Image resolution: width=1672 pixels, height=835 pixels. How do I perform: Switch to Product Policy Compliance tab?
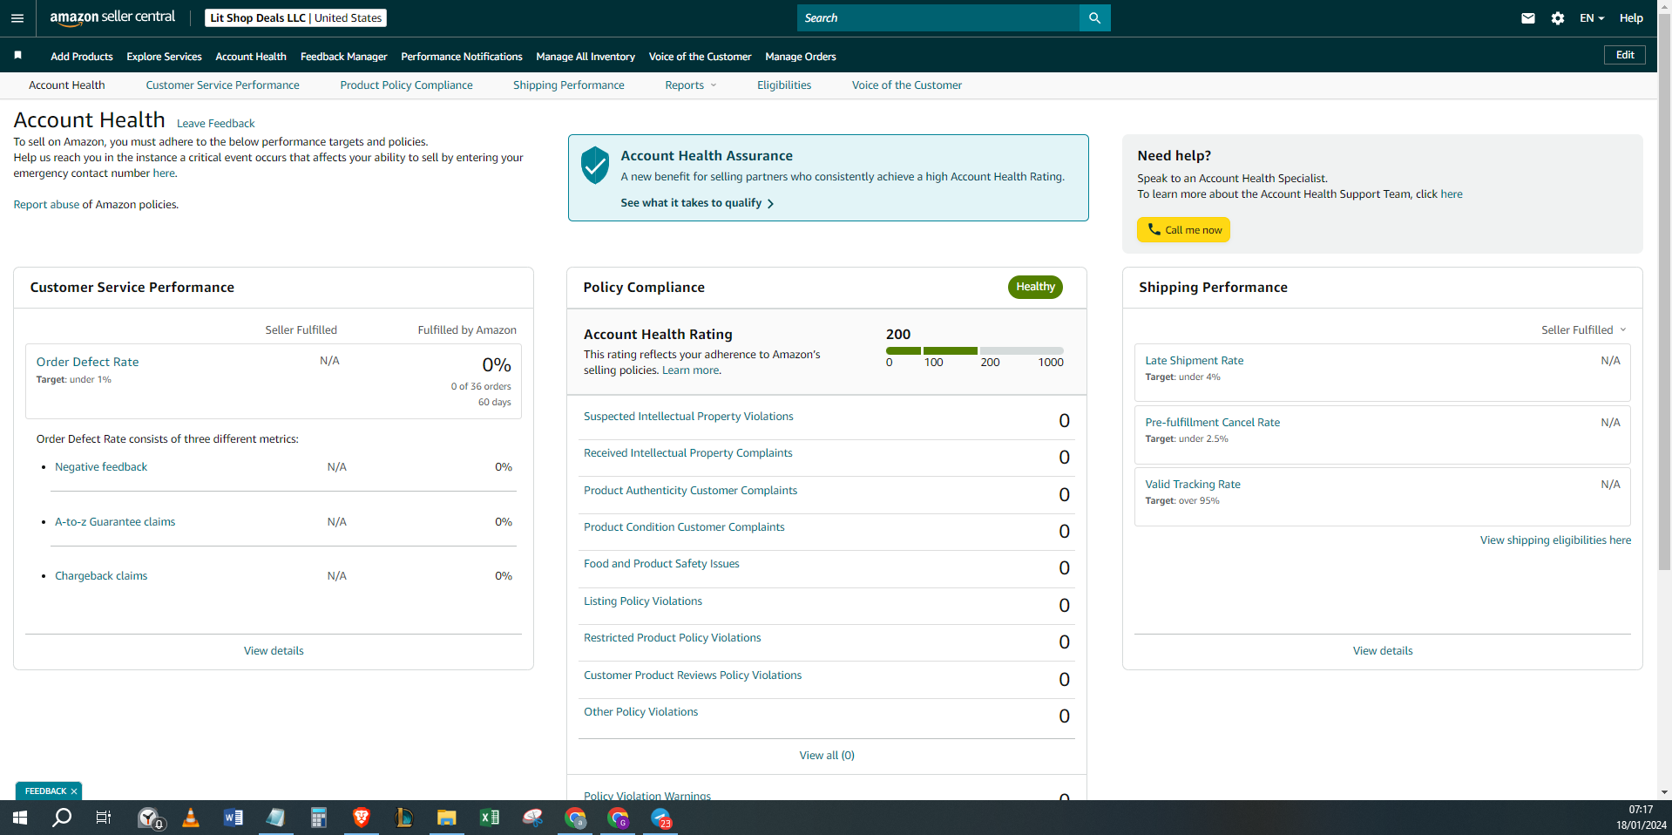tap(406, 85)
